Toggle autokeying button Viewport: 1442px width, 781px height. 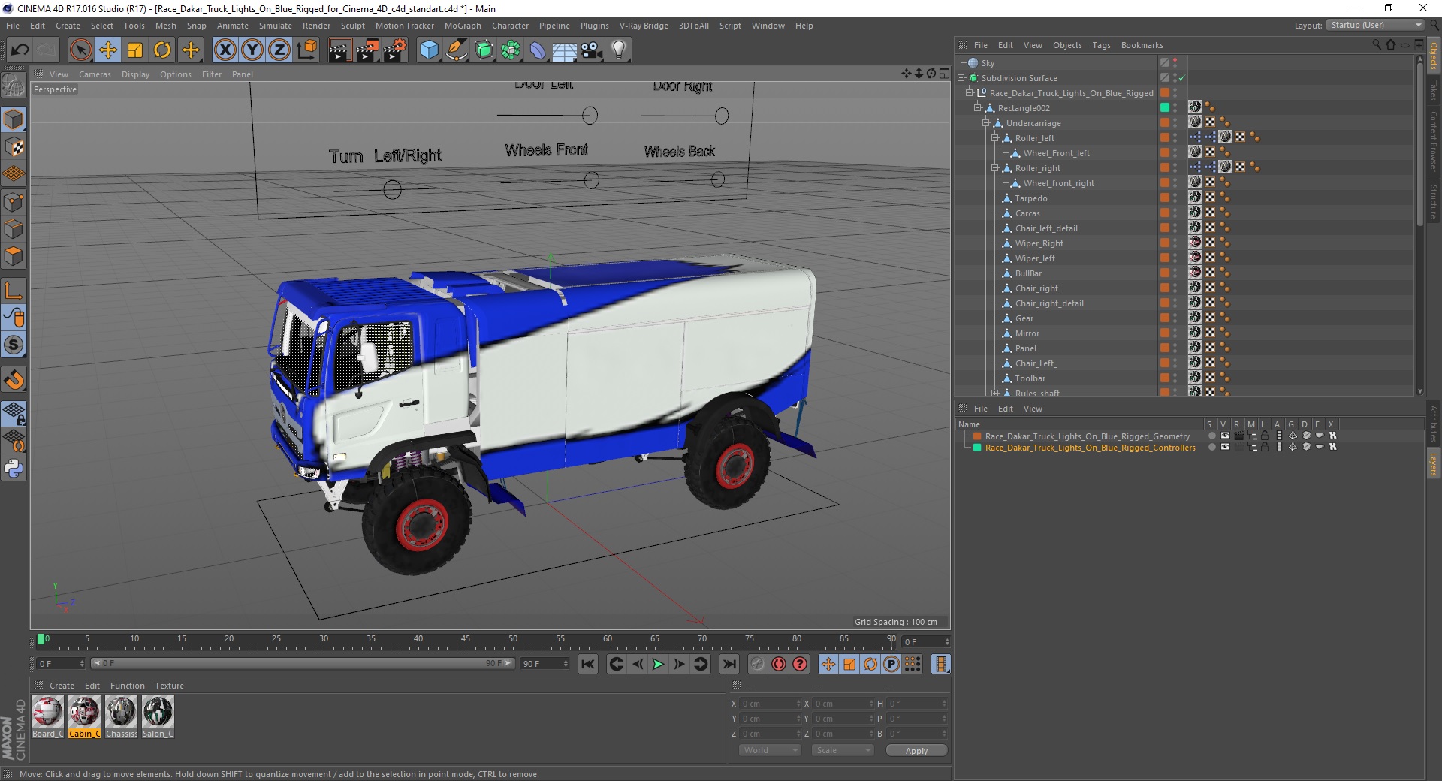[x=779, y=664]
